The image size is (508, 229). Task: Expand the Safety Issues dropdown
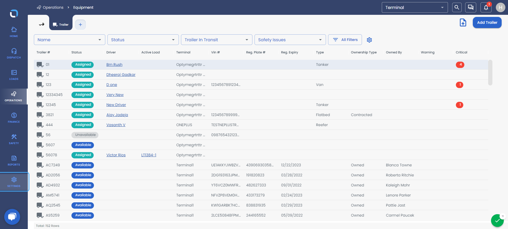[290, 40]
